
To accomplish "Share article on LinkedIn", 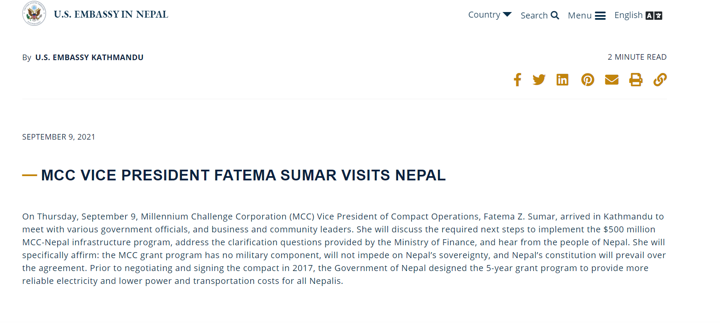I will point(562,80).
